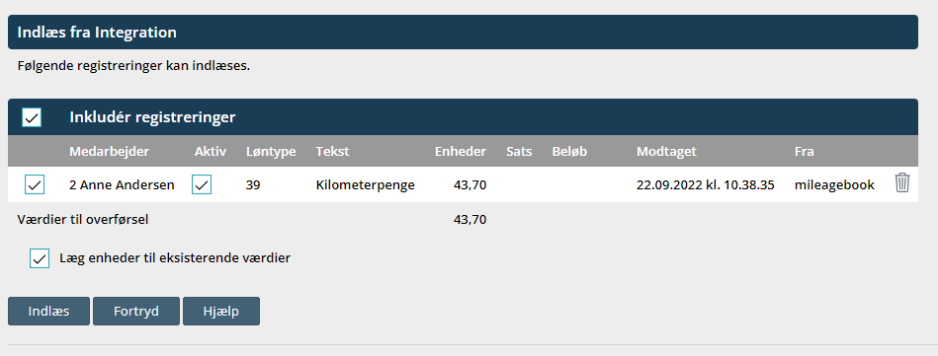Select the Modtaget column header
The width and height of the screenshot is (938, 356).
666,152
